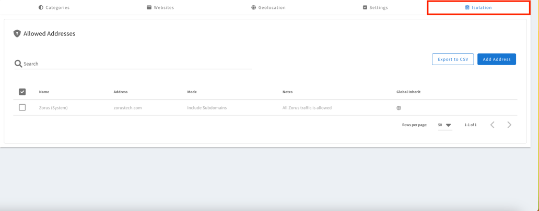Switch to the Settings tab
Screen dimensions: 539x211
tap(375, 8)
